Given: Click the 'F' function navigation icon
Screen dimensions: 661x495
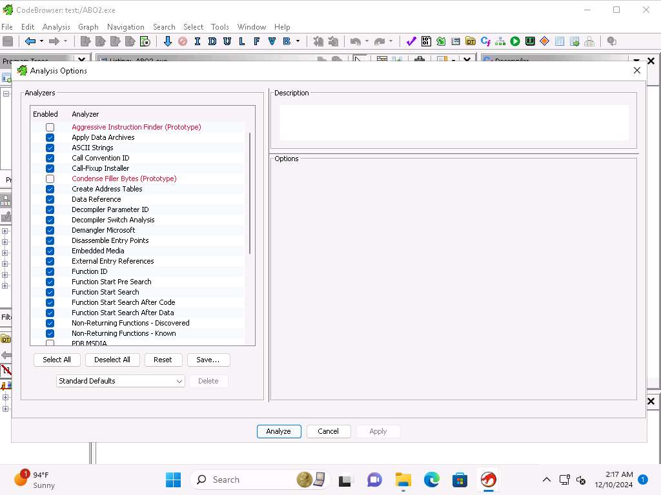Looking at the screenshot, I should (256, 41).
